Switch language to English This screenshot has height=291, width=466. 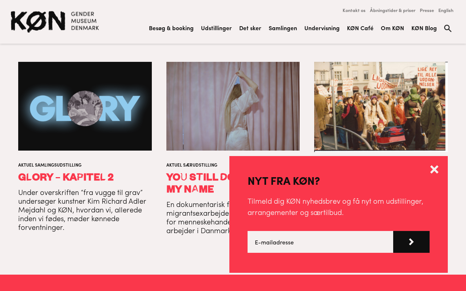coord(446,10)
